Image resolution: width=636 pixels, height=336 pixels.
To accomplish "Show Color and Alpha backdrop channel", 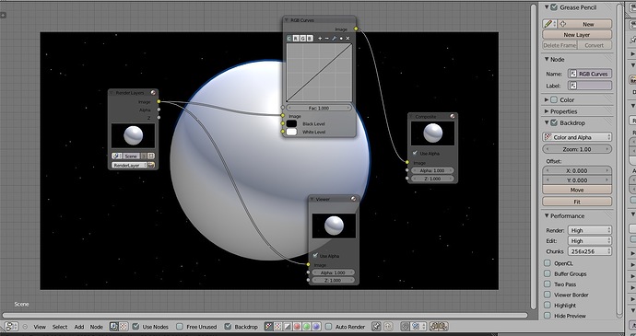I will (x=268, y=326).
